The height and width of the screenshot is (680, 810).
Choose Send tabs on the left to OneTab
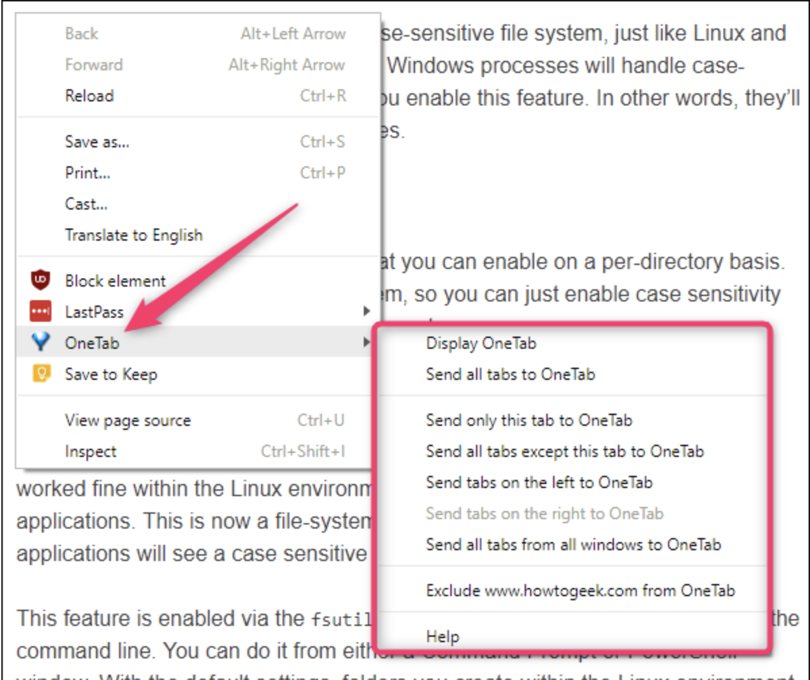pos(573,482)
